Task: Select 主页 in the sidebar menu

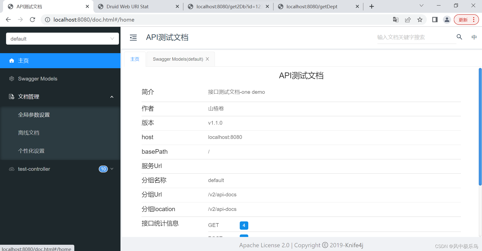Action: click(60, 61)
